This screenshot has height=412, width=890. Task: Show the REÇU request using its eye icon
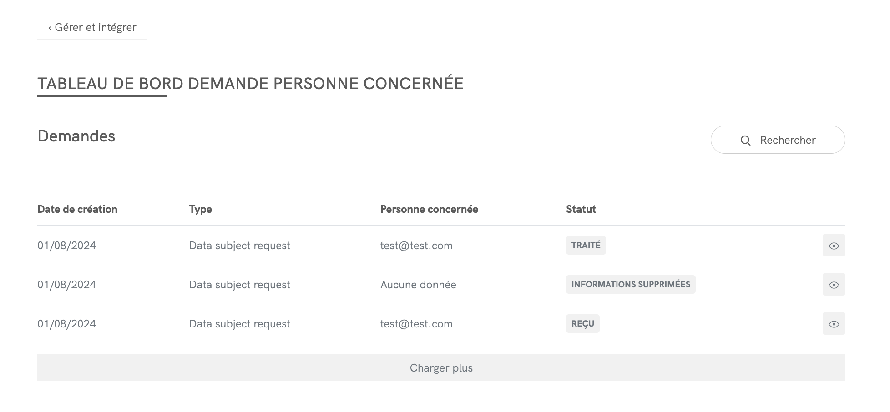point(834,324)
